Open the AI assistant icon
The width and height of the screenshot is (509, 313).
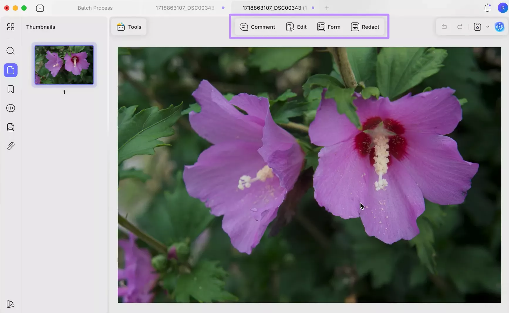(x=499, y=27)
